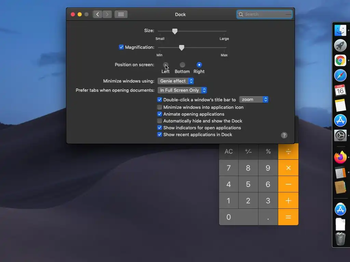Select Left dock position

click(166, 65)
